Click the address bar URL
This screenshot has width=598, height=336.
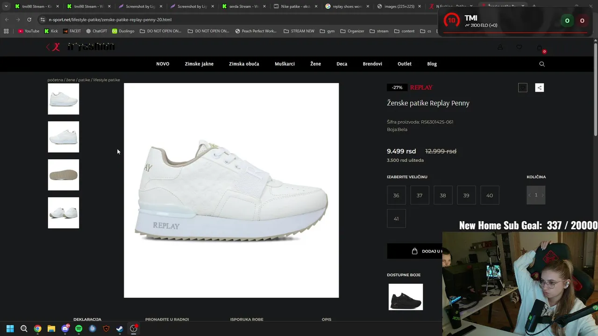click(x=110, y=20)
